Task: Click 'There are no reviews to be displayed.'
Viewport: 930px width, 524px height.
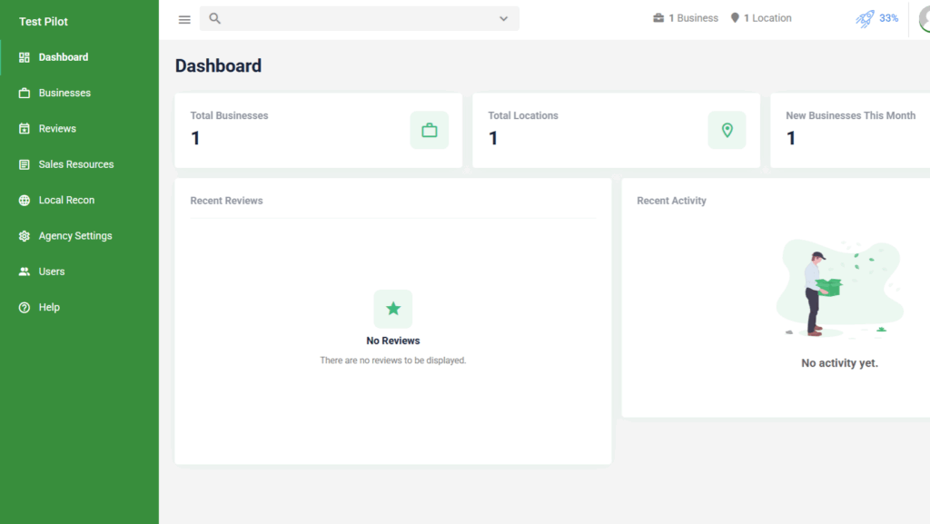Action: coord(393,361)
